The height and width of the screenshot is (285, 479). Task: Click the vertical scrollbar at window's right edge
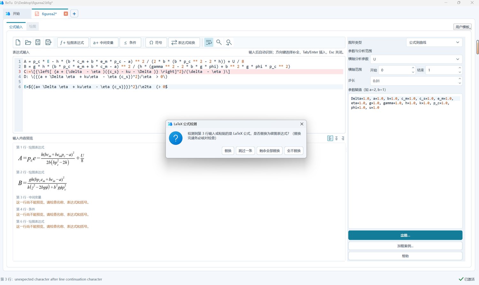pyautogui.click(x=477, y=47)
